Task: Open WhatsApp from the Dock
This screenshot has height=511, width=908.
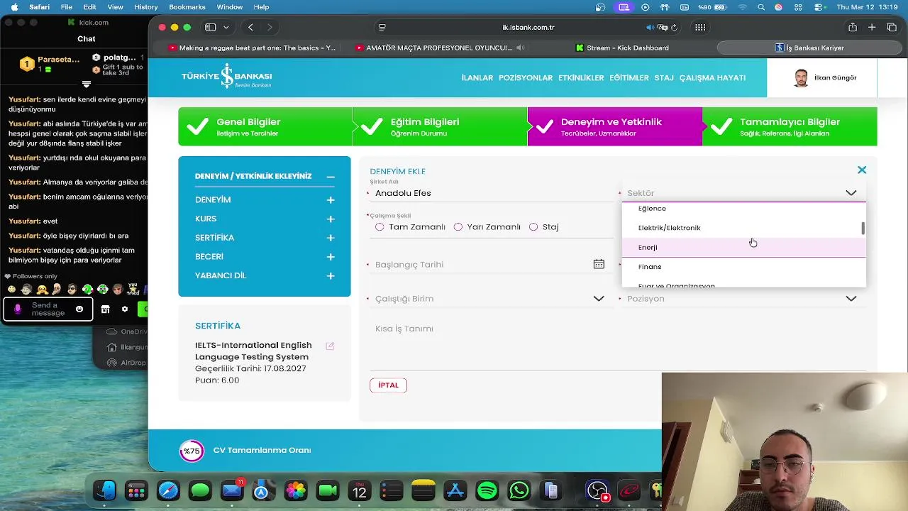Action: (x=519, y=490)
